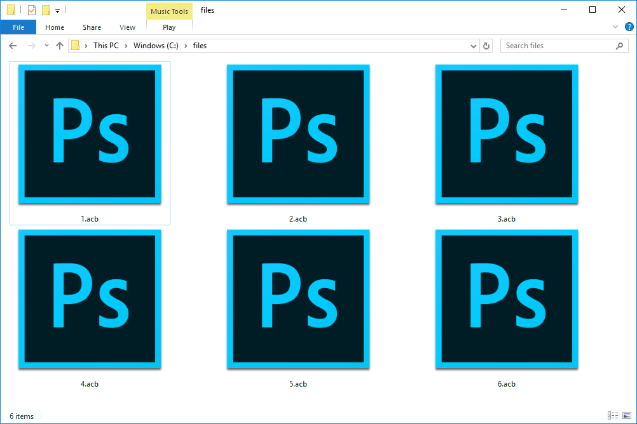Click the 5.acb file name label
Image resolution: width=637 pixels, height=424 pixels.
coord(298,384)
